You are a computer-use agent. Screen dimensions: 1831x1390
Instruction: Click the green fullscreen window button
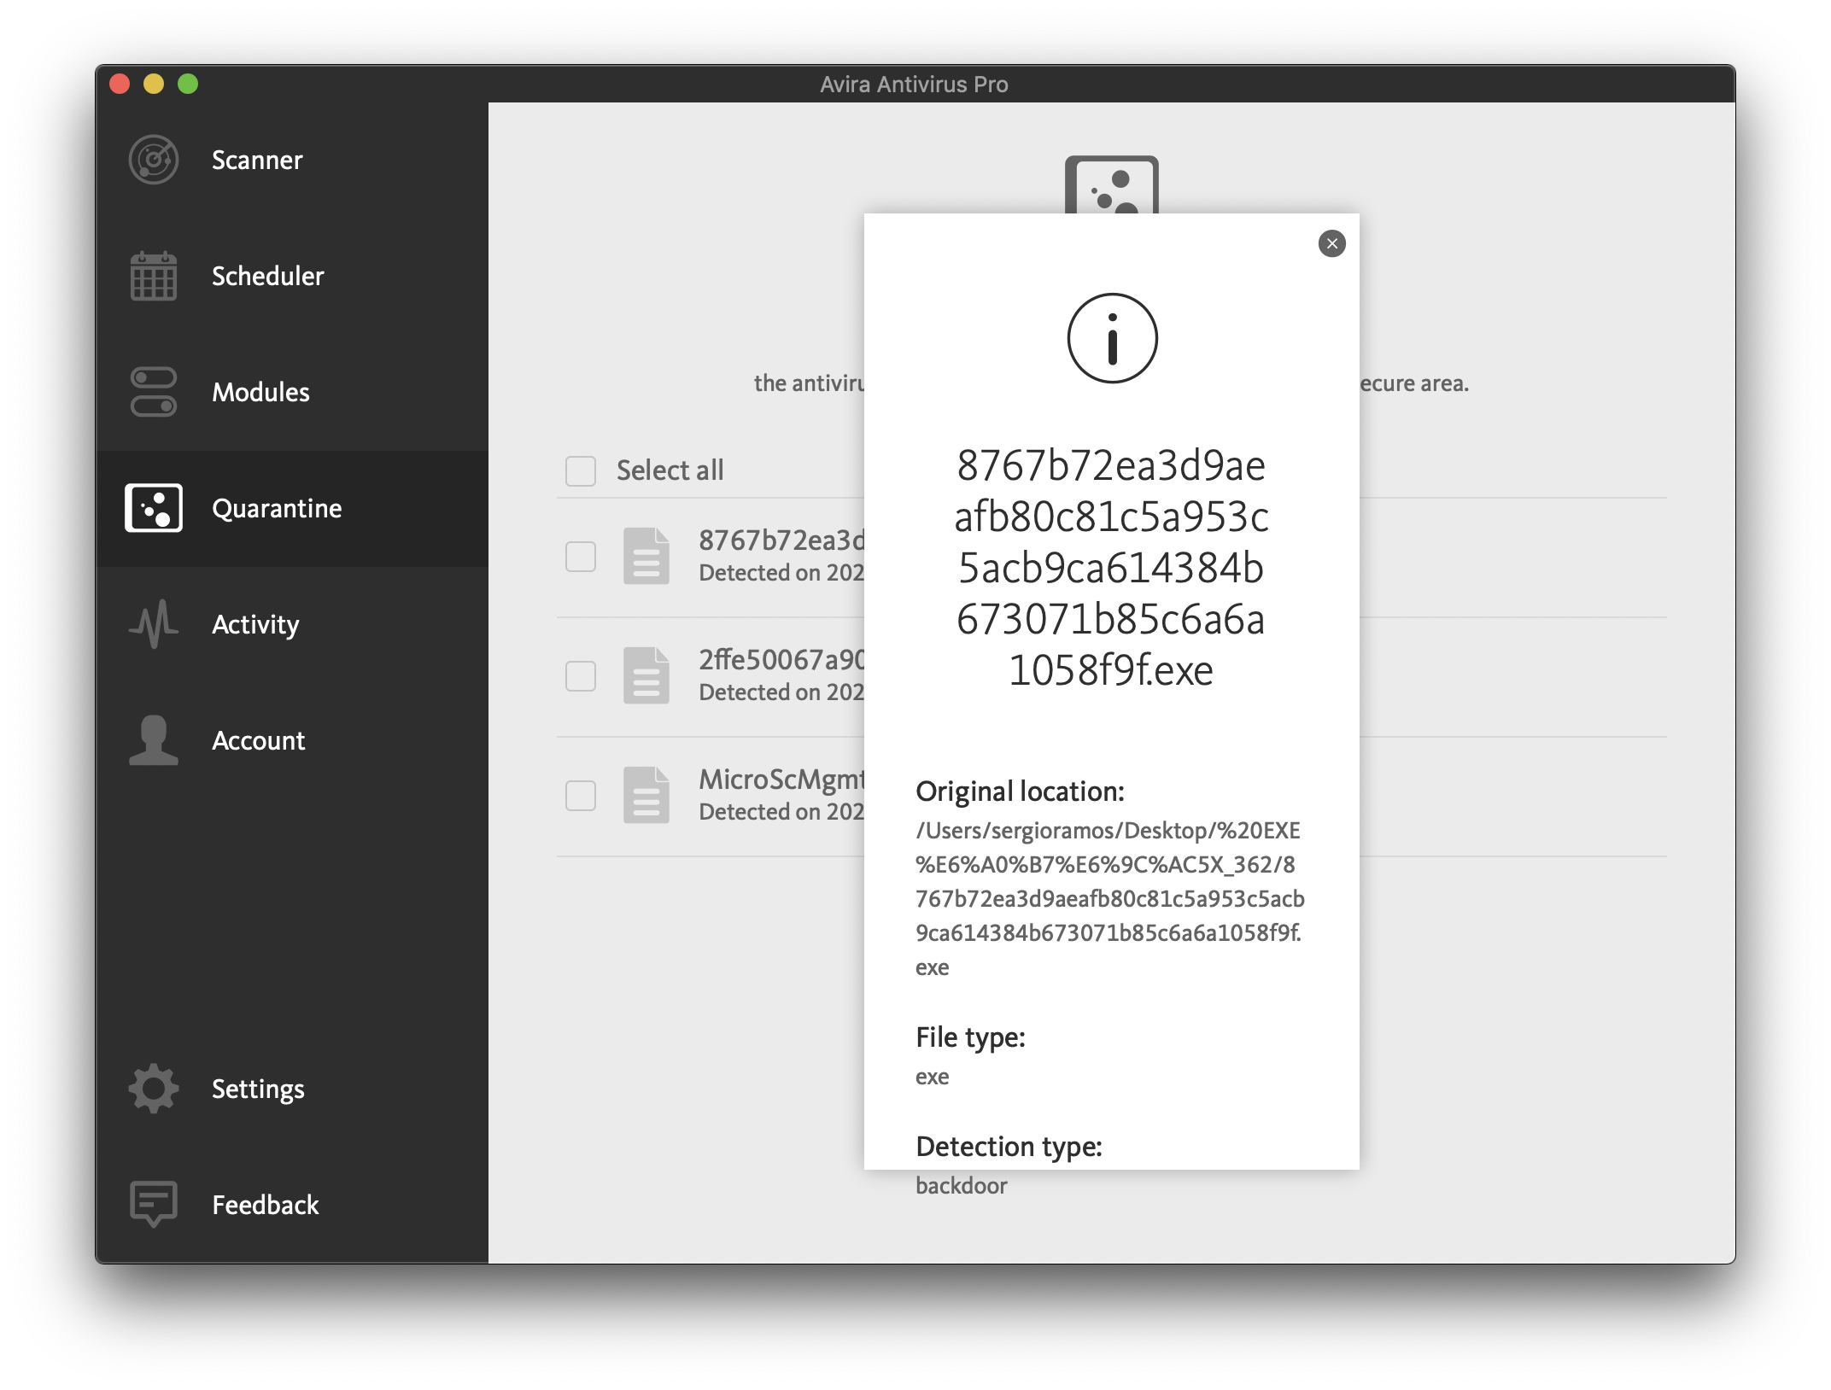pos(188,84)
